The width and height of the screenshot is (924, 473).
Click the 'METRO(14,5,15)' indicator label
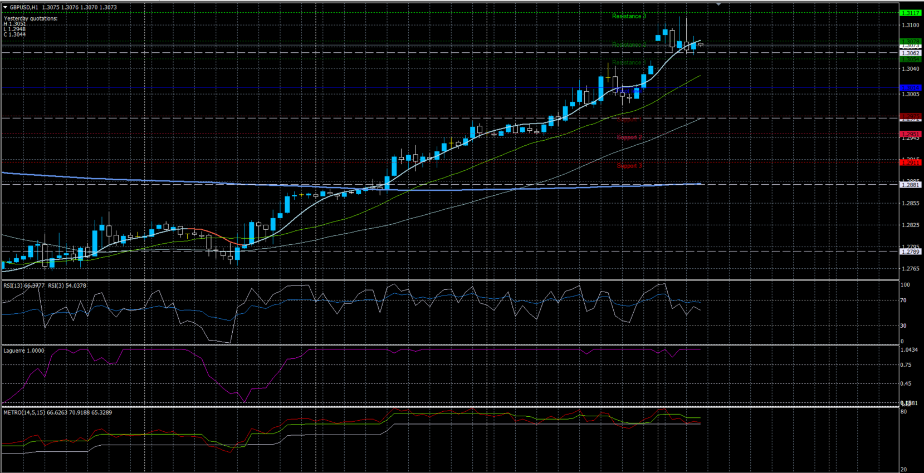(25, 412)
